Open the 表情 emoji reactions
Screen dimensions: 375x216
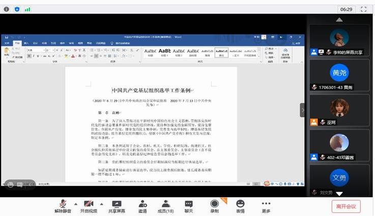(x=240, y=205)
